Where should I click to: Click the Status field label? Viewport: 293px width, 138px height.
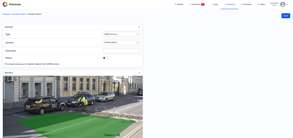click(x=9, y=58)
